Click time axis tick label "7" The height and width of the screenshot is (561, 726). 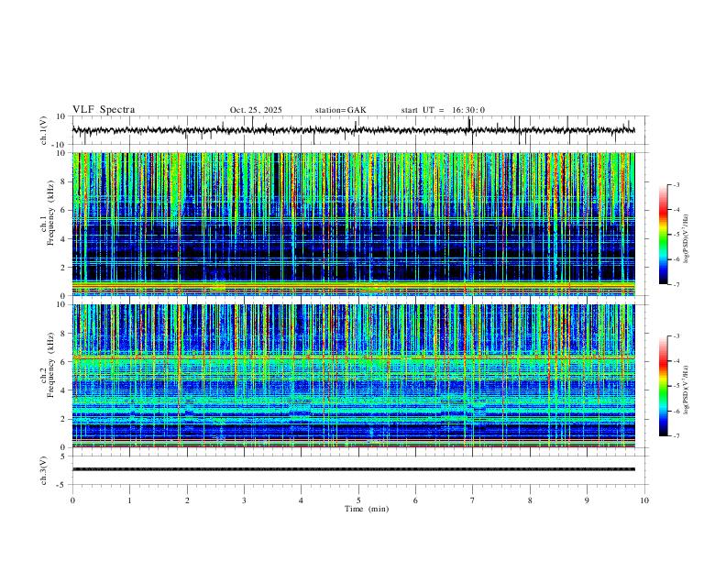click(472, 500)
